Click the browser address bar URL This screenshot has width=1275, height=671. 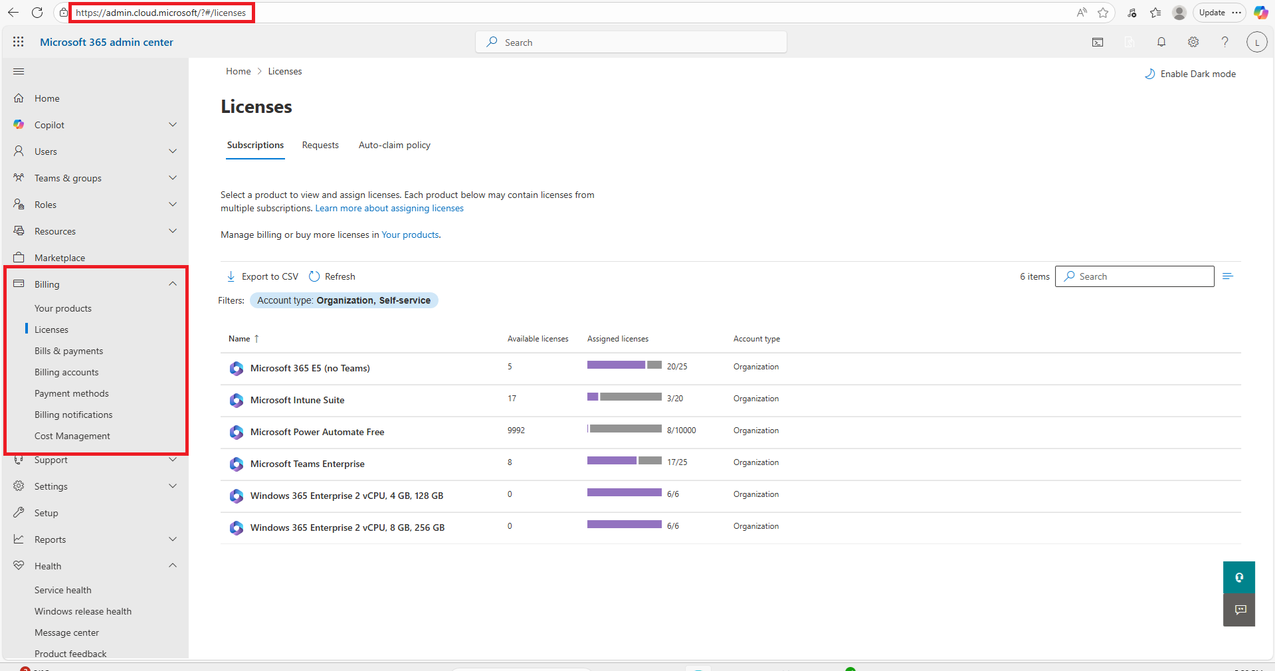pyautogui.click(x=161, y=13)
